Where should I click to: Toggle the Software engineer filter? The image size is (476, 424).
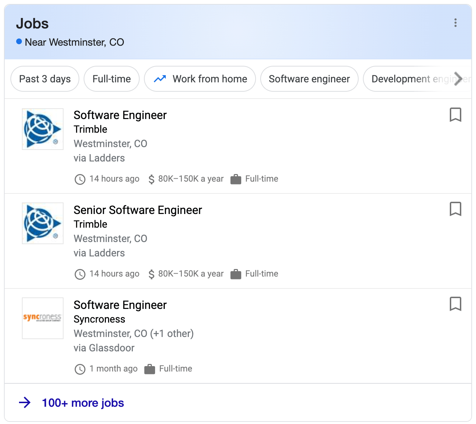309,79
